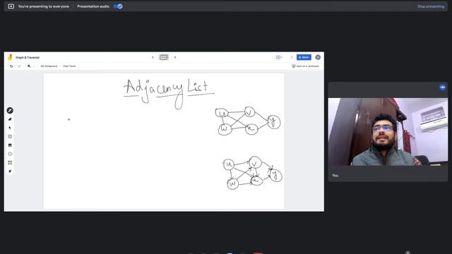The height and width of the screenshot is (254, 452).
Task: Click Clear frame button
Action: tap(69, 66)
